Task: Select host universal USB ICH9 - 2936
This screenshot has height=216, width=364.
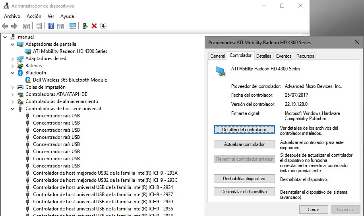Action: pos(103,209)
